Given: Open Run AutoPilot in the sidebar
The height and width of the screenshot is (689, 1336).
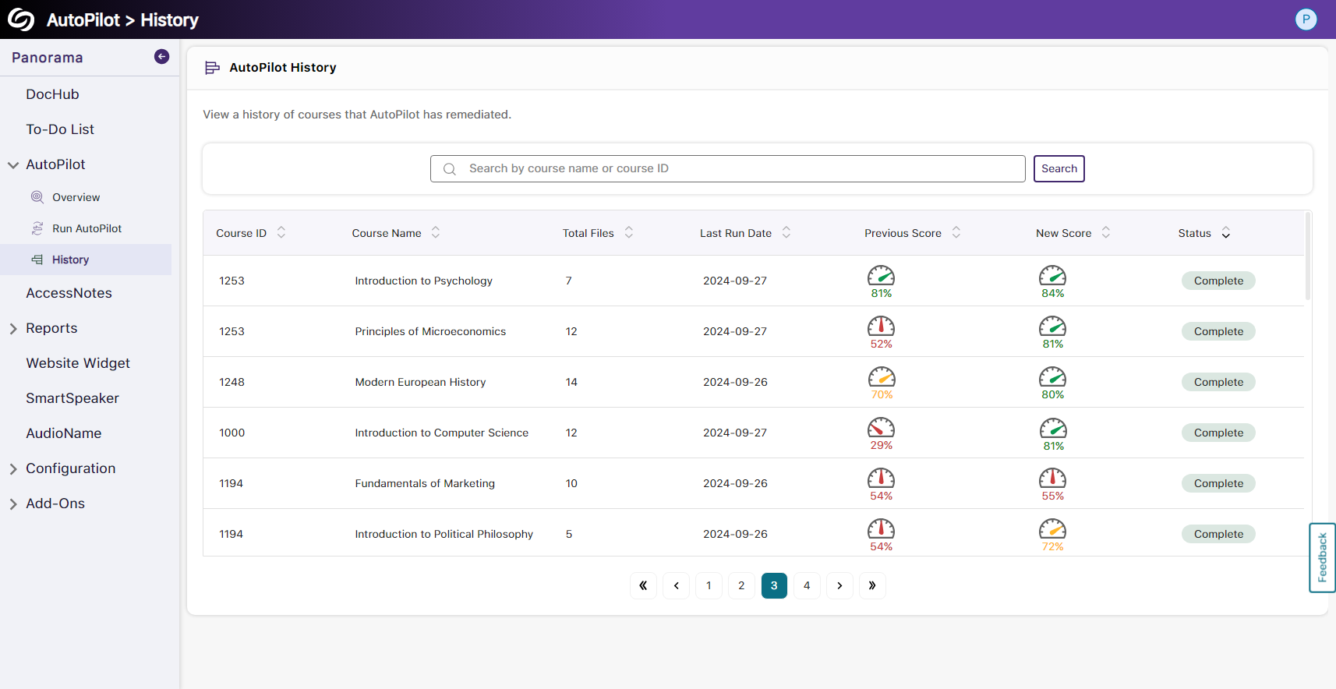Looking at the screenshot, I should (87, 228).
